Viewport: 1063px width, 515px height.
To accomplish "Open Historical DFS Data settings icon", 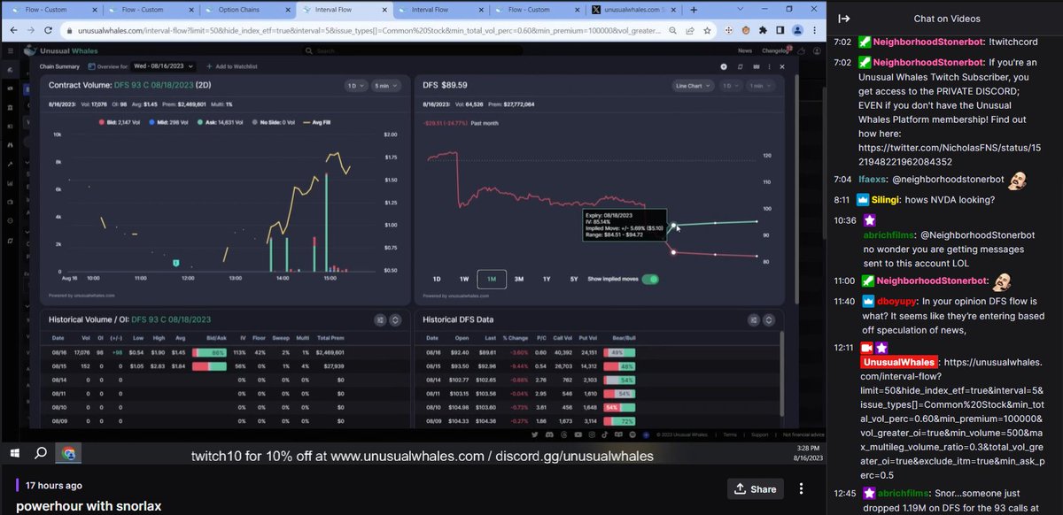I will [752, 319].
